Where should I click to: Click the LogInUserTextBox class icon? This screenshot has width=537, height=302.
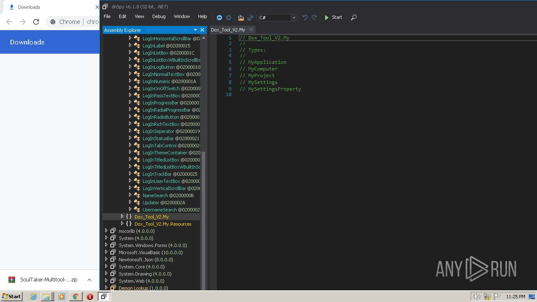pyautogui.click(x=137, y=181)
